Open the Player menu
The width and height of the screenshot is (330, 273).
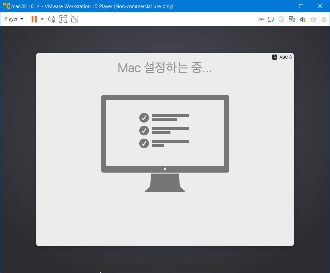(x=14, y=19)
